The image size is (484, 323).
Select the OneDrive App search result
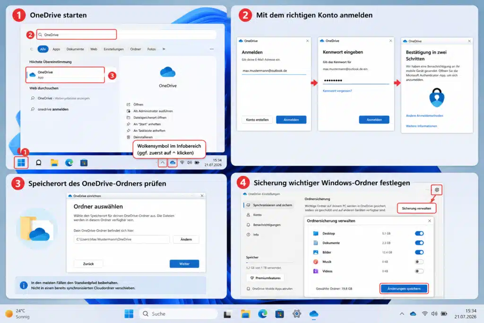[x=65, y=75]
